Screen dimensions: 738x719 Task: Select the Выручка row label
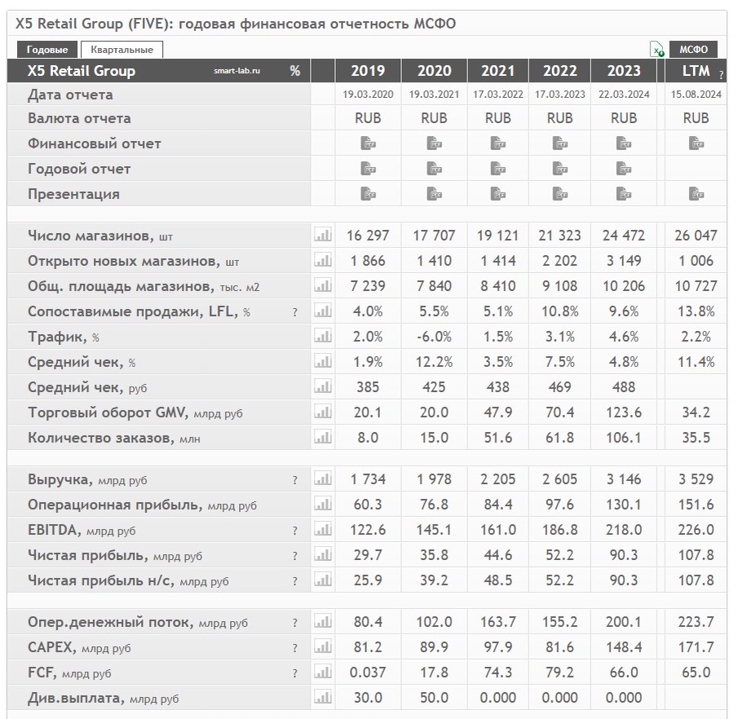click(87, 479)
